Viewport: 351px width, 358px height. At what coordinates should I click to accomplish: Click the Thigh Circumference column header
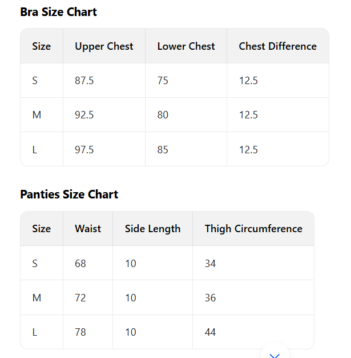(253, 229)
